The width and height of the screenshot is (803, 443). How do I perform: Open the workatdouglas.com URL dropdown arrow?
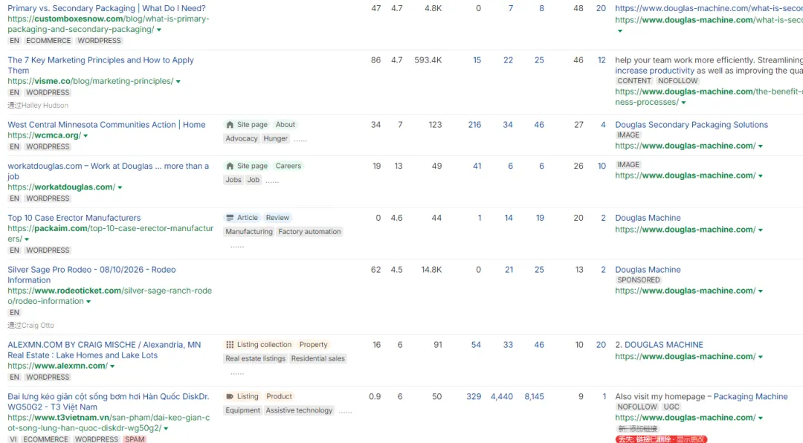(x=120, y=188)
